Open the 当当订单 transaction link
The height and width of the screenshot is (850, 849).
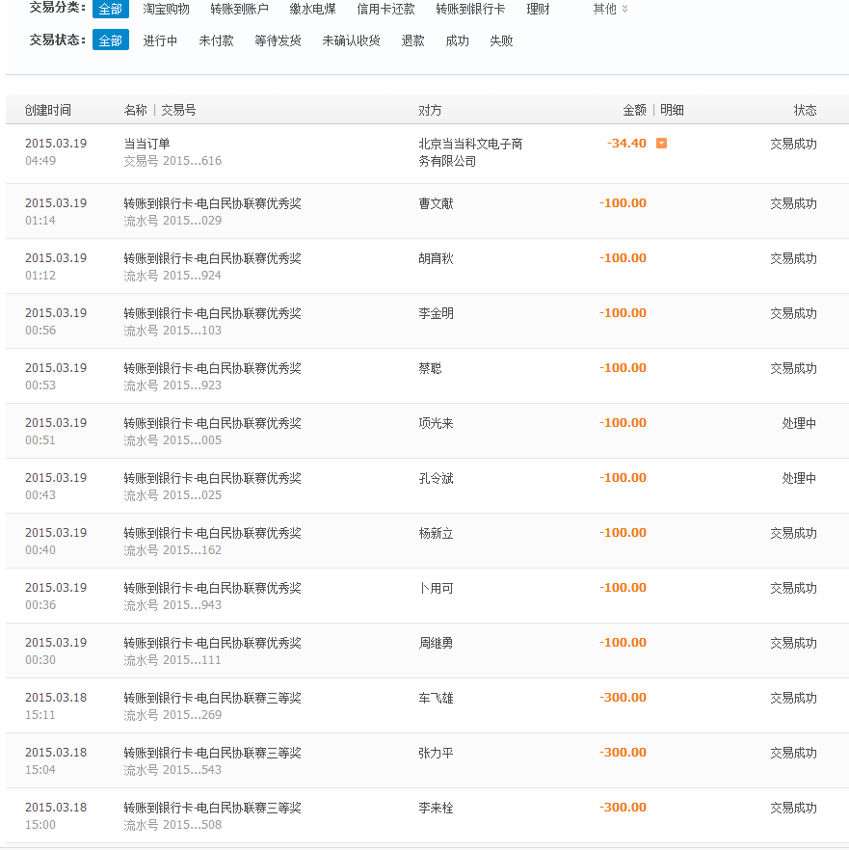pyautogui.click(x=146, y=144)
